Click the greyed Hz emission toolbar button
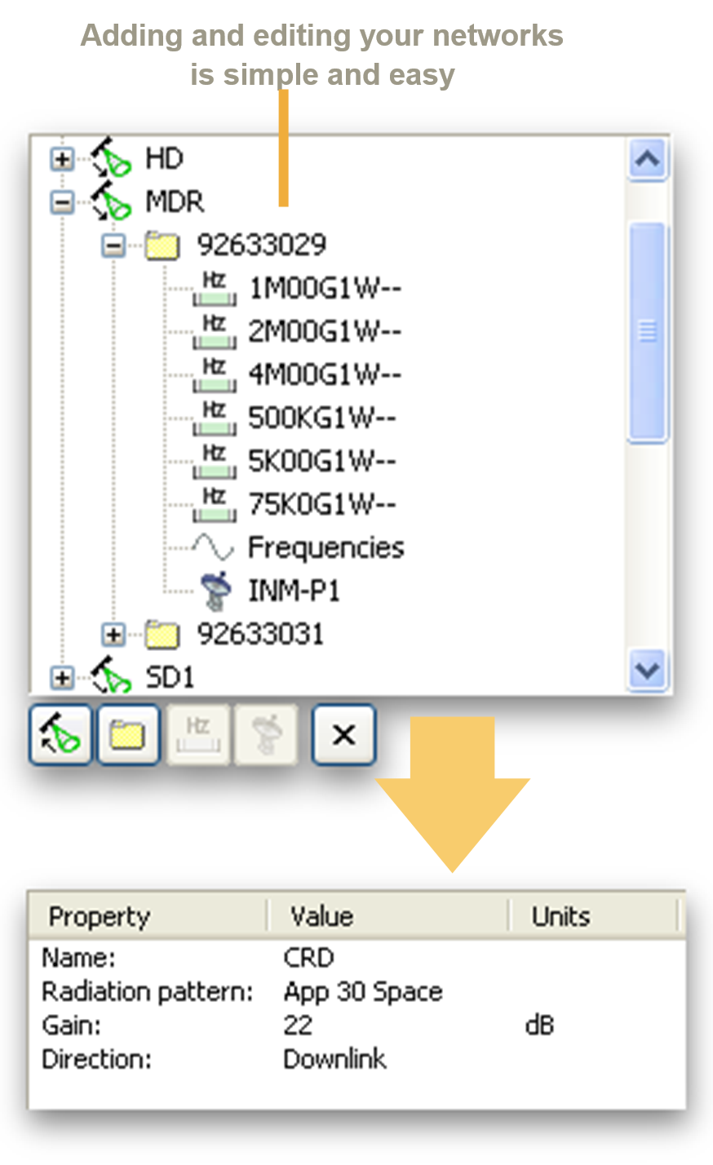Screen dimensions: 713x1165 [x=197, y=735]
